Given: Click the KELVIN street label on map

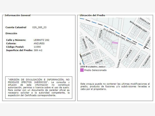Looking at the screenshot, I should [x=99, y=62].
